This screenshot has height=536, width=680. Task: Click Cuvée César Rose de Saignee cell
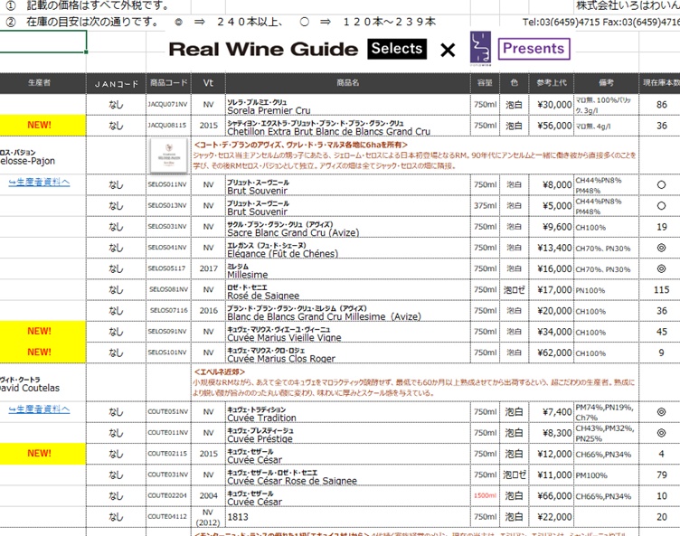pos(348,475)
